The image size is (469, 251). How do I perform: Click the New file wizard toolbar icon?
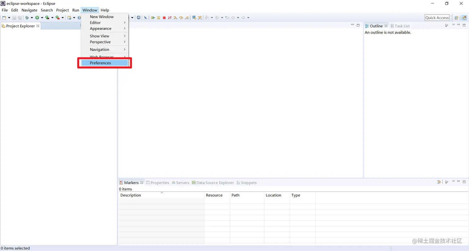(x=4, y=18)
